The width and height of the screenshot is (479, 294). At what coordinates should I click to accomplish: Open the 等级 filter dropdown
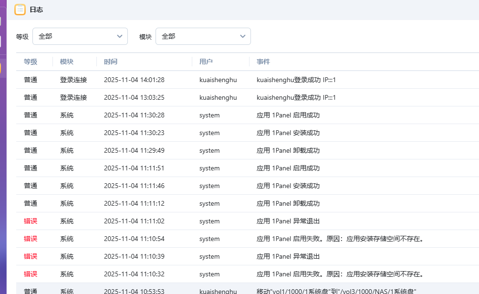point(80,36)
